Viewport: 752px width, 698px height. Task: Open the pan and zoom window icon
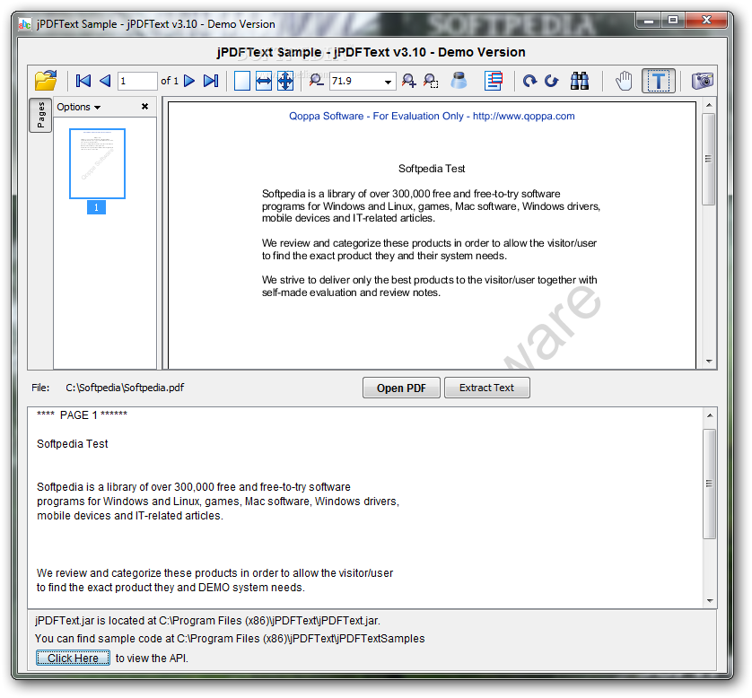(x=494, y=81)
